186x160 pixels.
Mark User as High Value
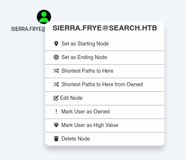click(105, 126)
